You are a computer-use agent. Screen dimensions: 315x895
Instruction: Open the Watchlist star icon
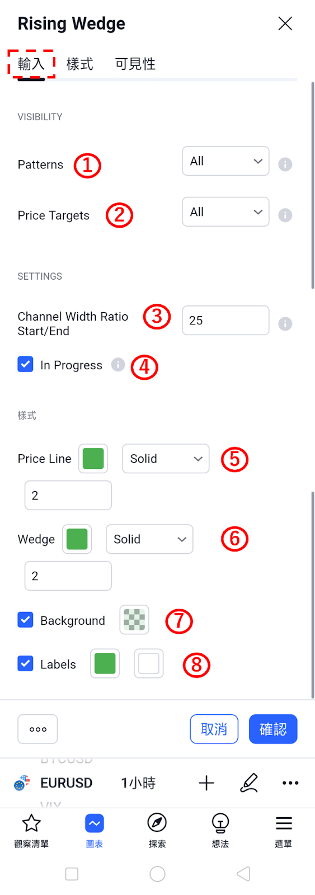tap(31, 823)
